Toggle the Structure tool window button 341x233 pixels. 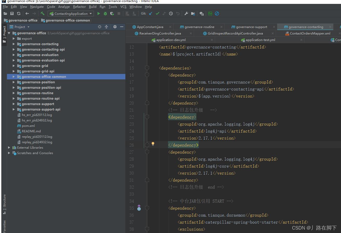point(4,204)
